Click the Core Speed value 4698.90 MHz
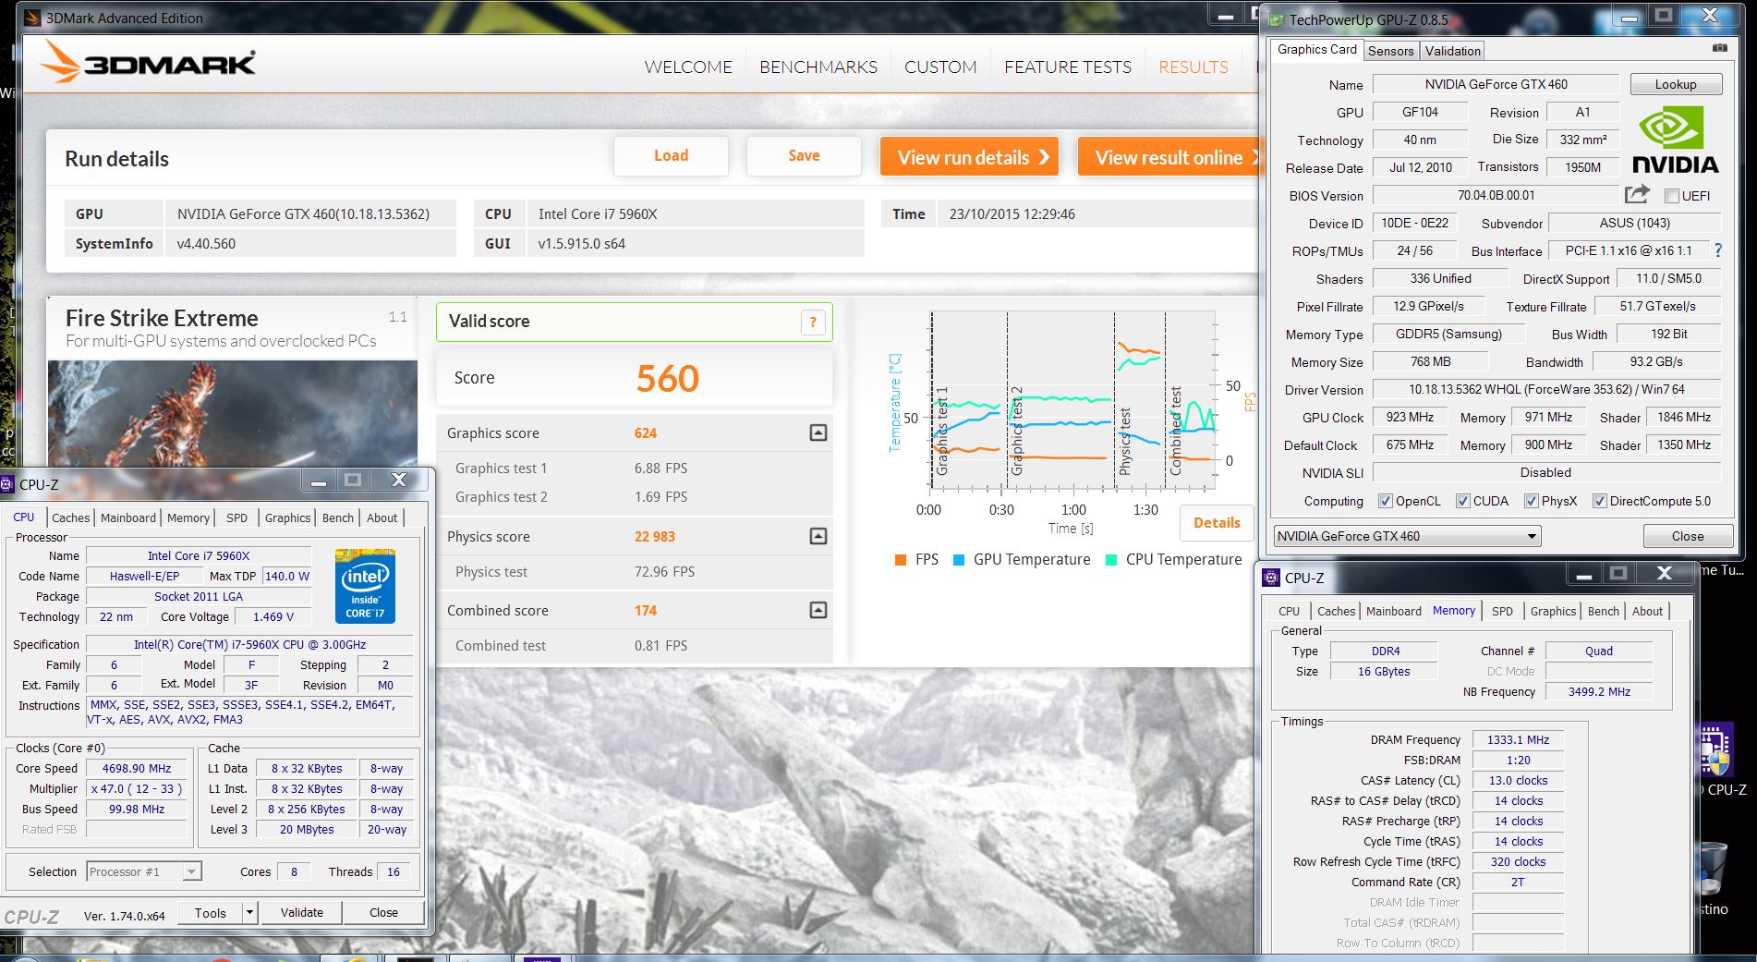This screenshot has width=1757, height=962. tap(137, 768)
